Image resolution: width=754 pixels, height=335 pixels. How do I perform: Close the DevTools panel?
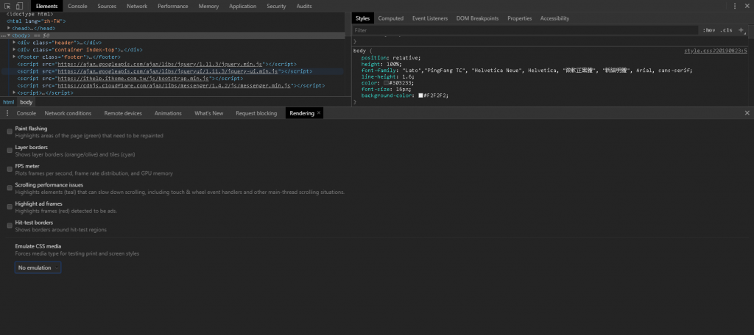point(747,6)
